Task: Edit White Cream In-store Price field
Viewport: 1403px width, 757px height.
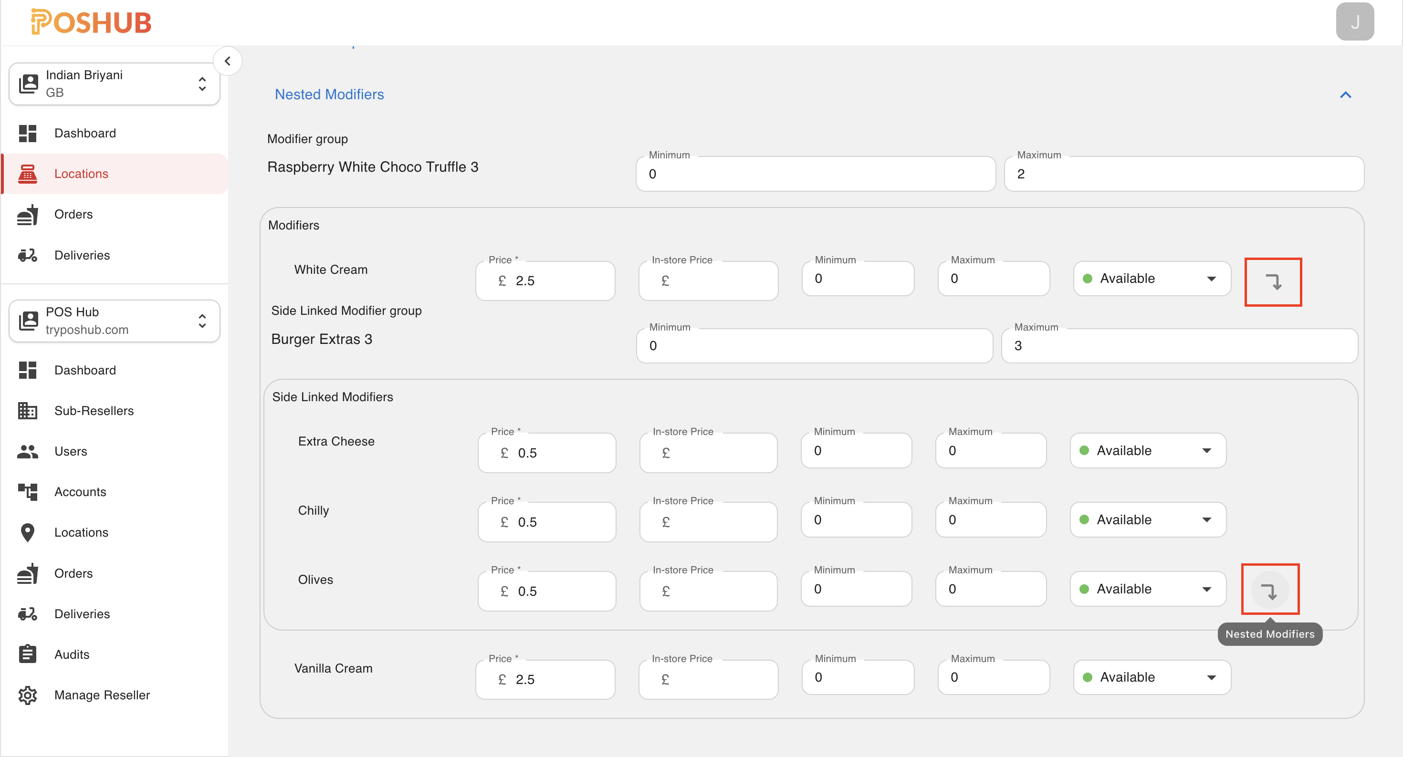Action: 708,281
